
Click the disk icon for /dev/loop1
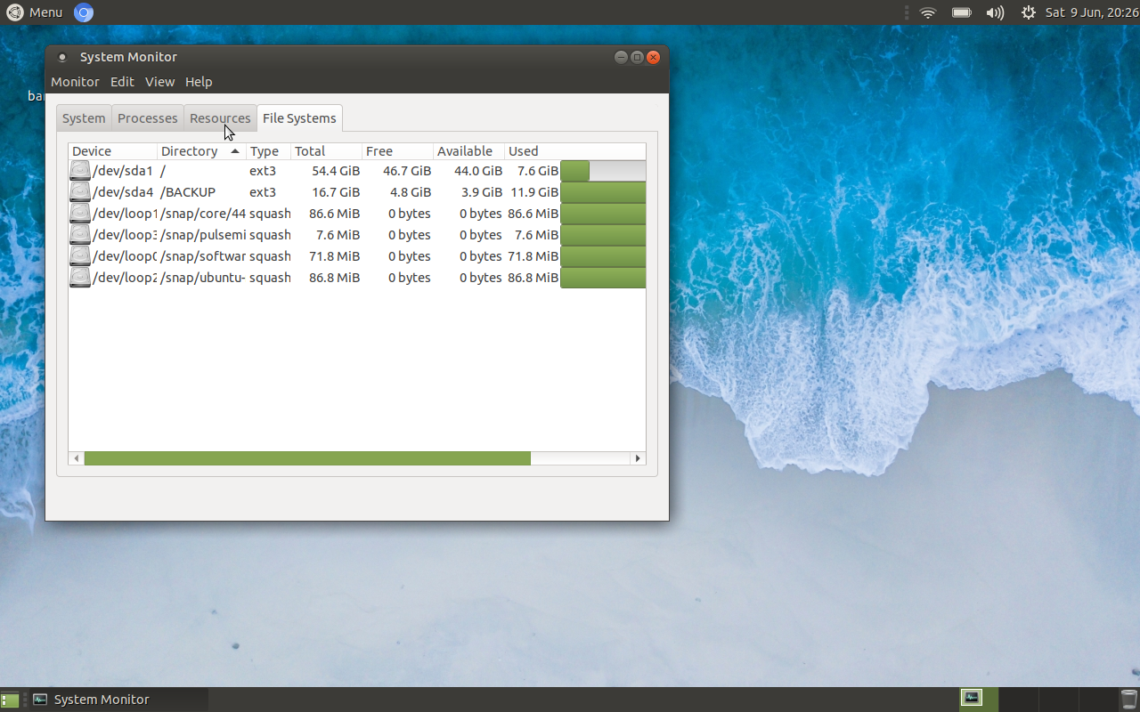(x=80, y=214)
